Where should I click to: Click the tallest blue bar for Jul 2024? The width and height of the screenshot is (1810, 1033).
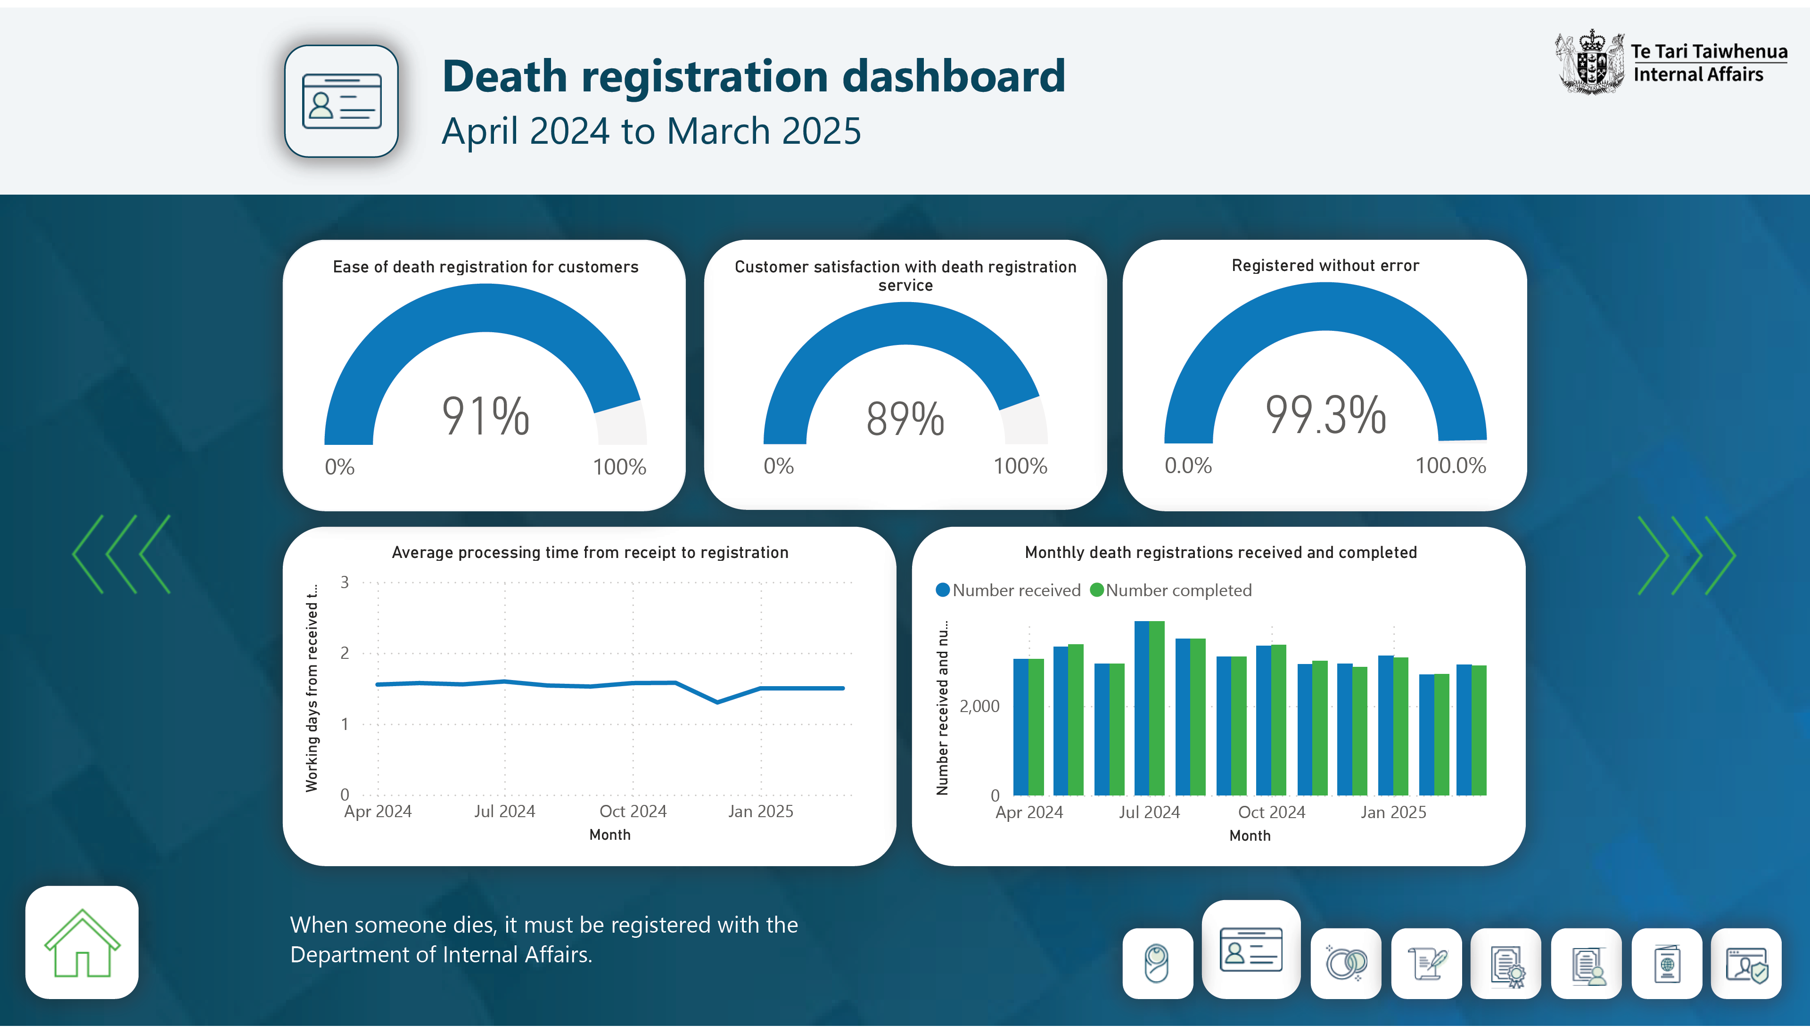click(x=1142, y=708)
